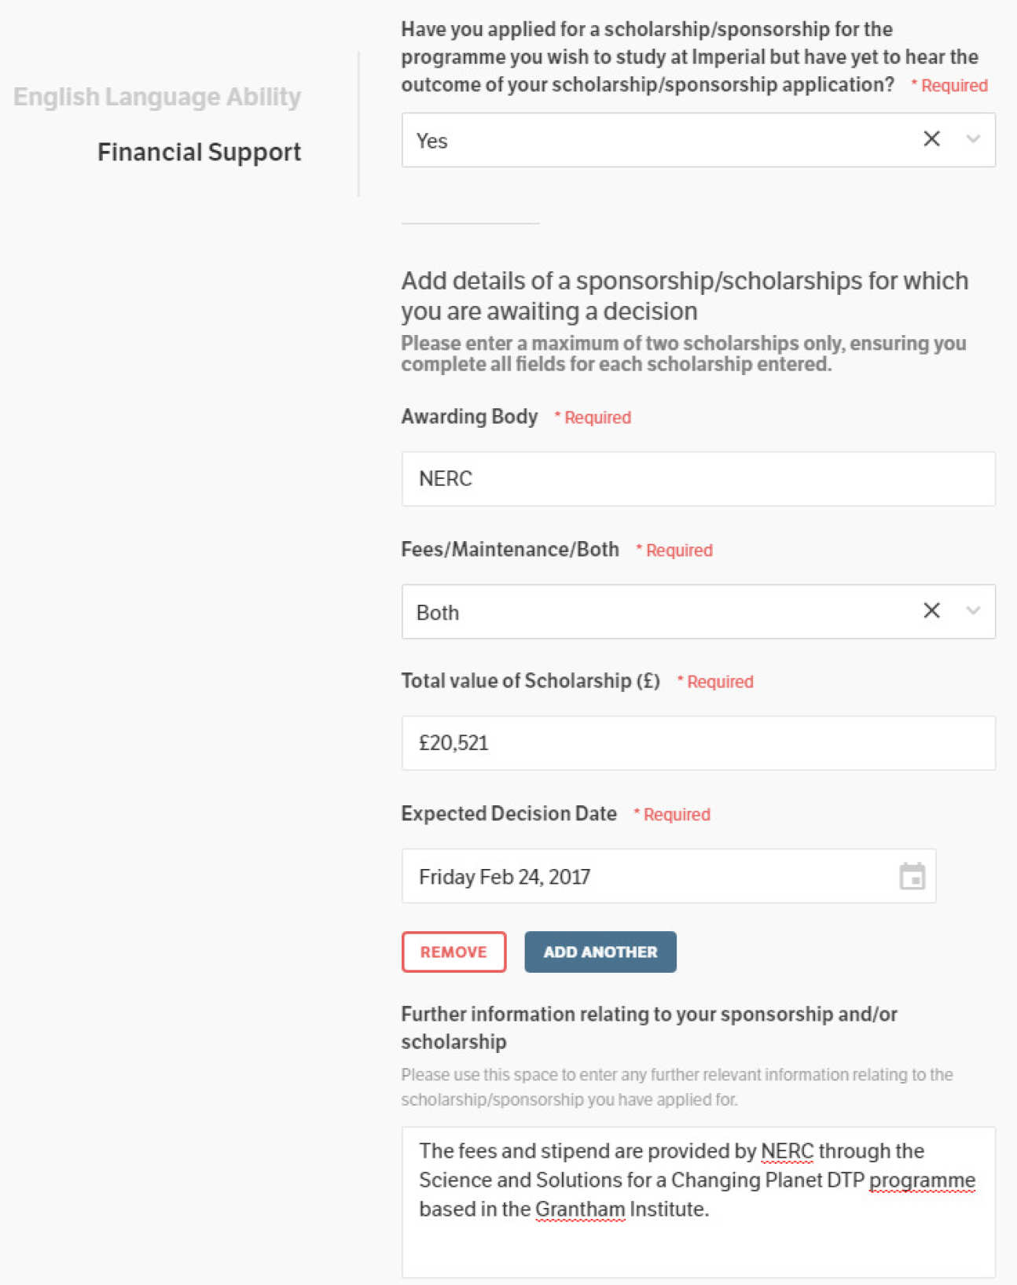Click inside the further information text area
Screen dimensions: 1017x1285
coord(698,1243)
